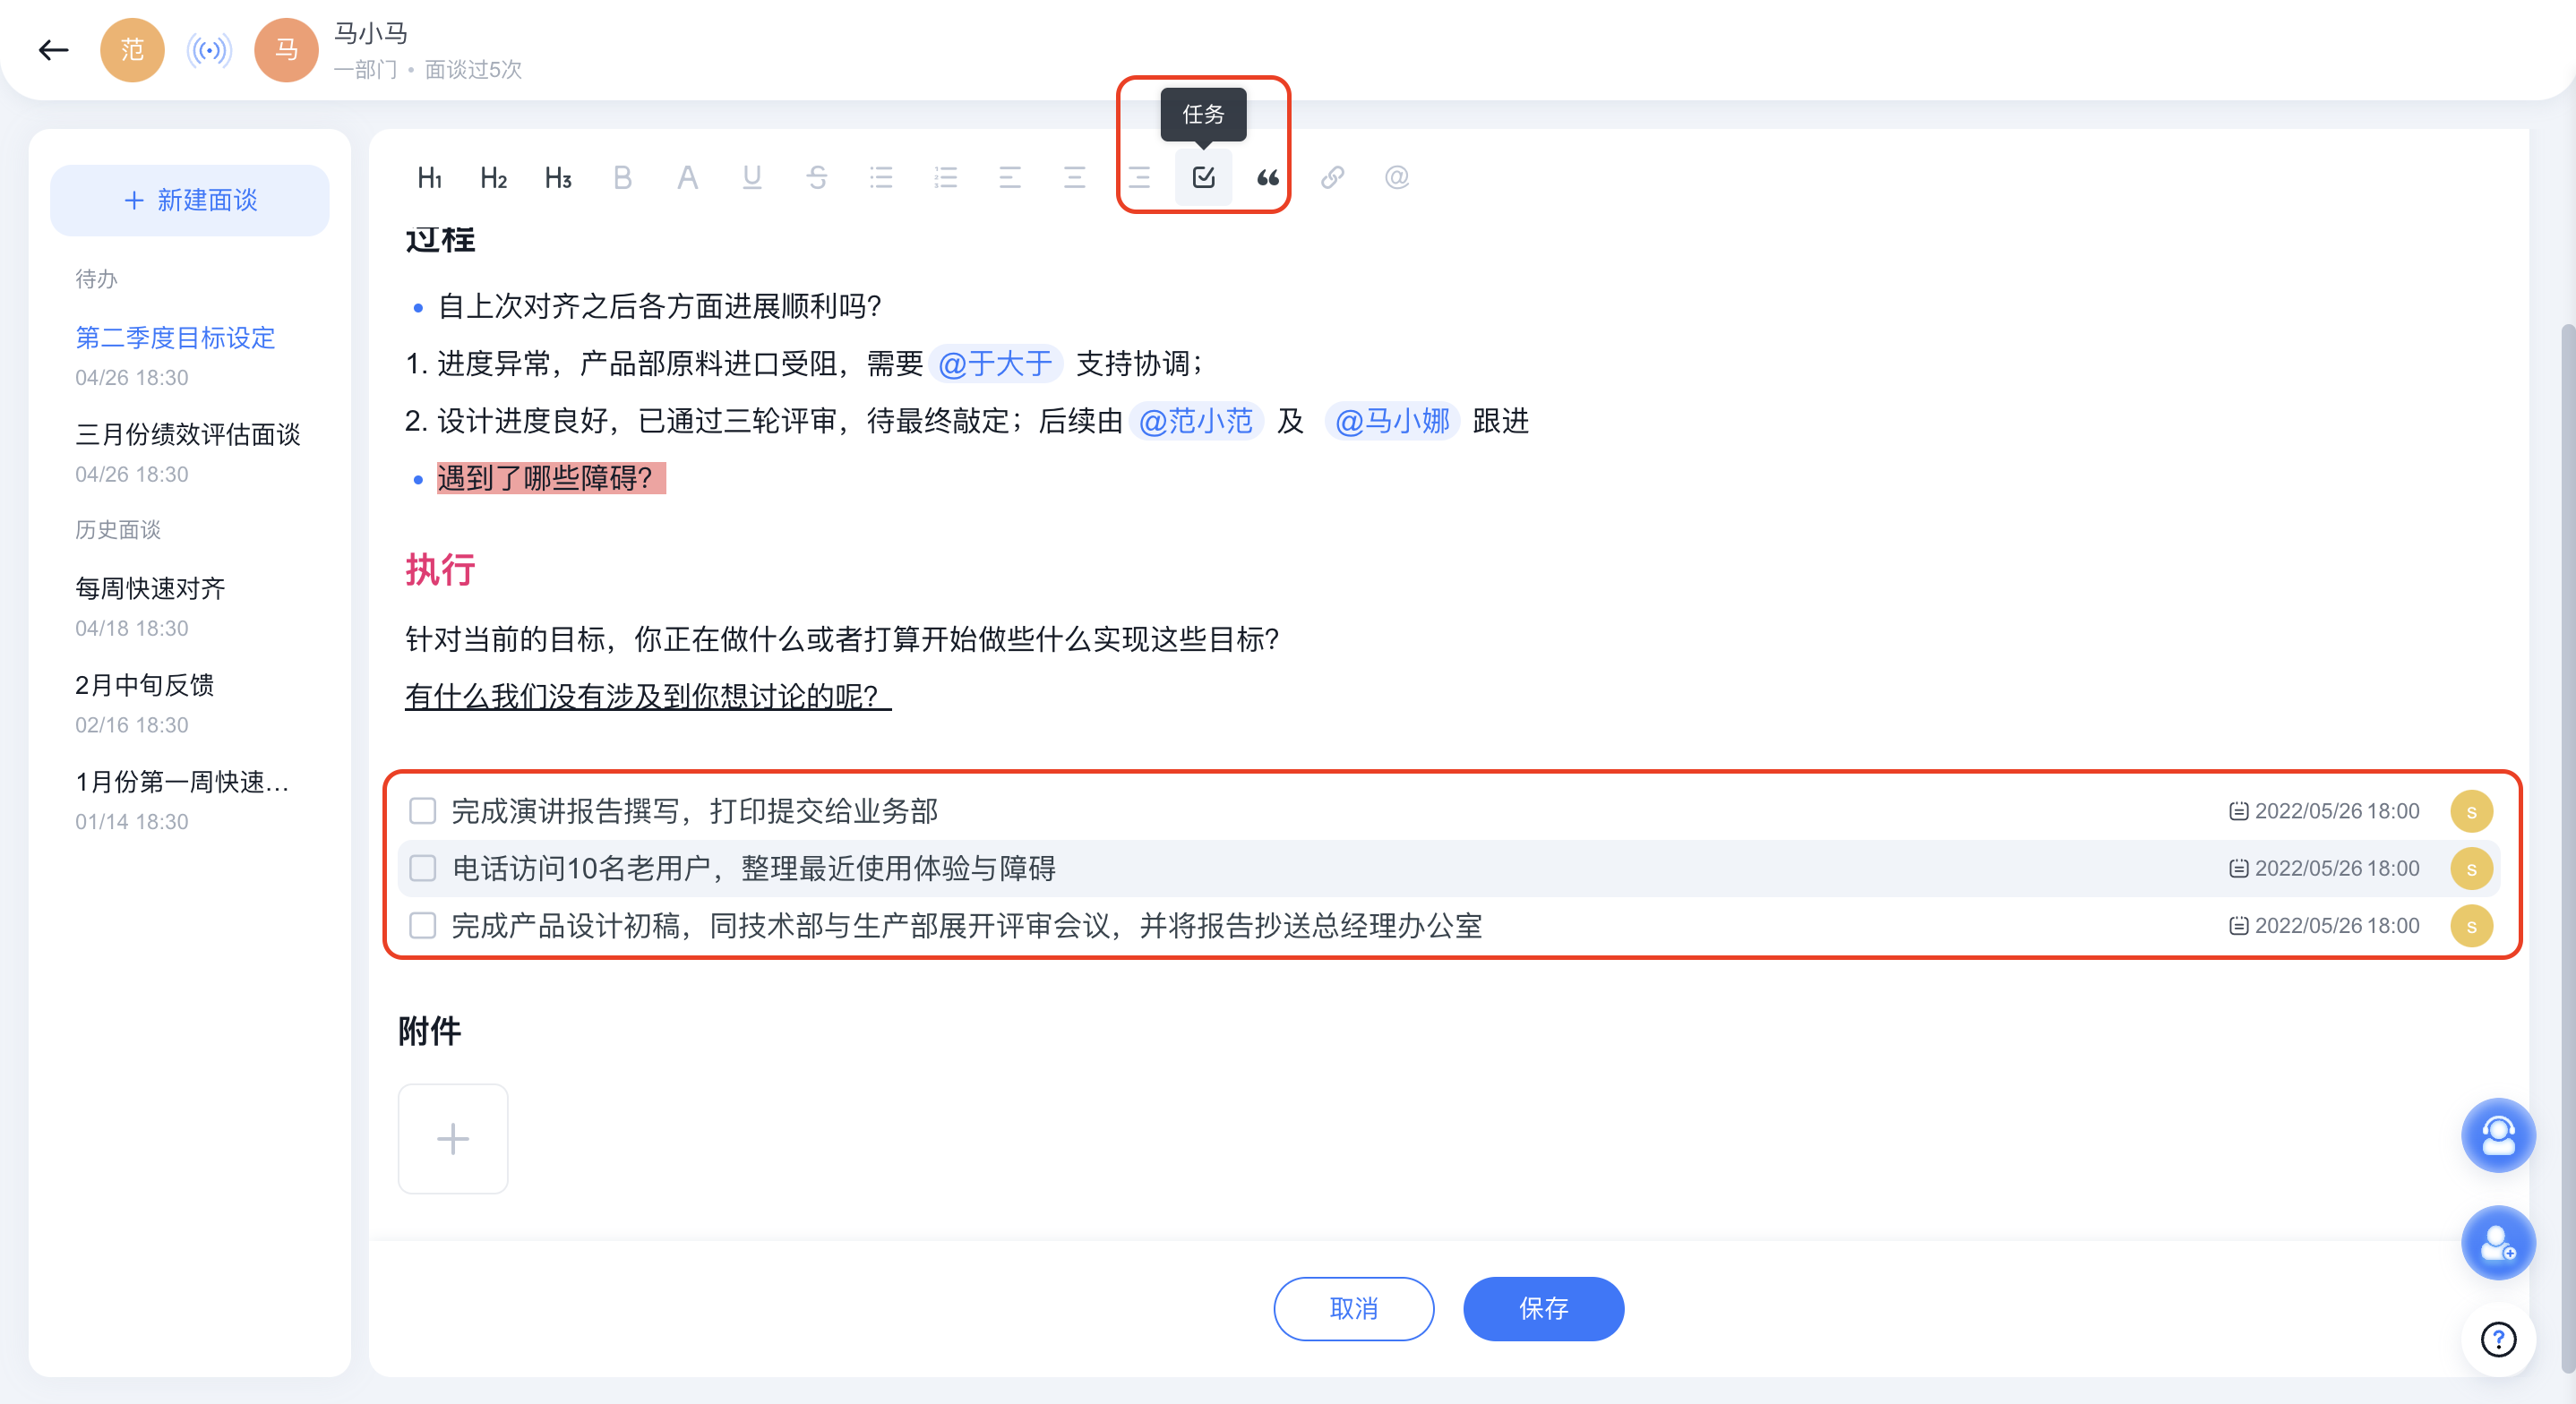Click the 新建面谈 button

(190, 200)
